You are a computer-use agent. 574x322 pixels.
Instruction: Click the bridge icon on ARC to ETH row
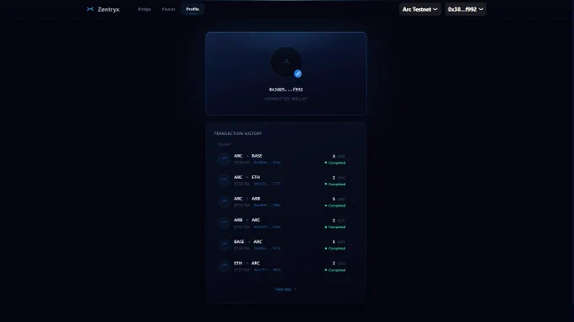coord(224,180)
